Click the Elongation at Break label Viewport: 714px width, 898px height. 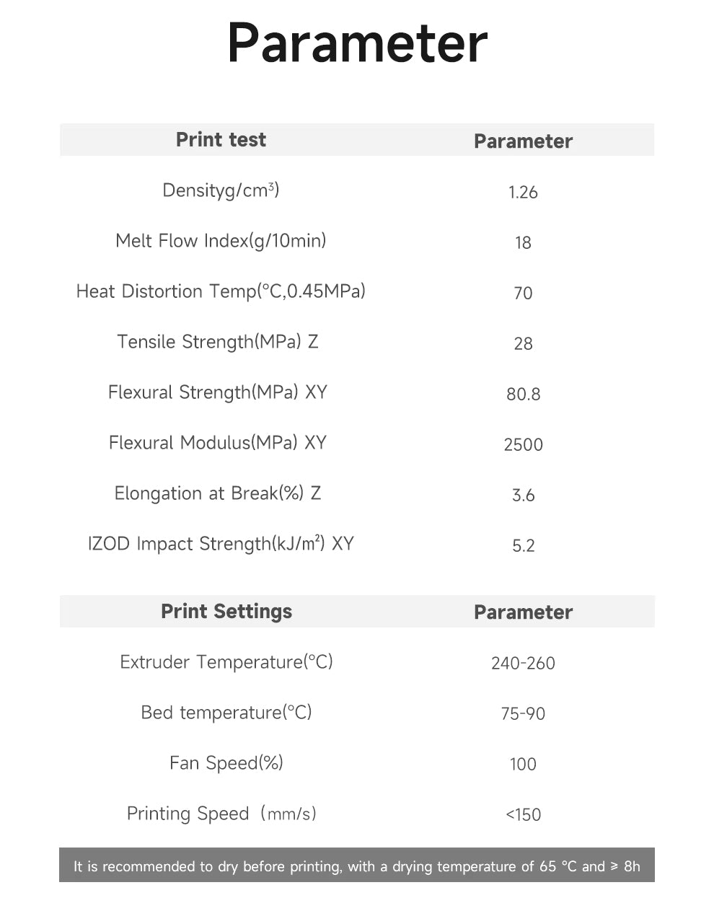pos(218,493)
